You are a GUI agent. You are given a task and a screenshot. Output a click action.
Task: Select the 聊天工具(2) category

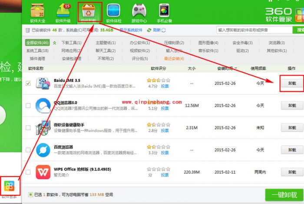click(x=106, y=50)
